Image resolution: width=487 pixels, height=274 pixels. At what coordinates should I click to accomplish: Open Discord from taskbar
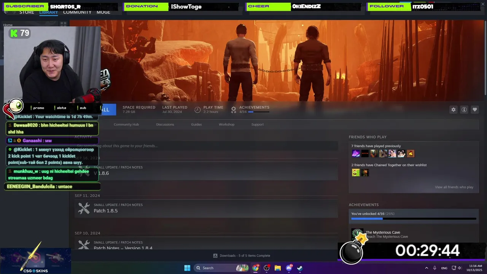(x=289, y=268)
